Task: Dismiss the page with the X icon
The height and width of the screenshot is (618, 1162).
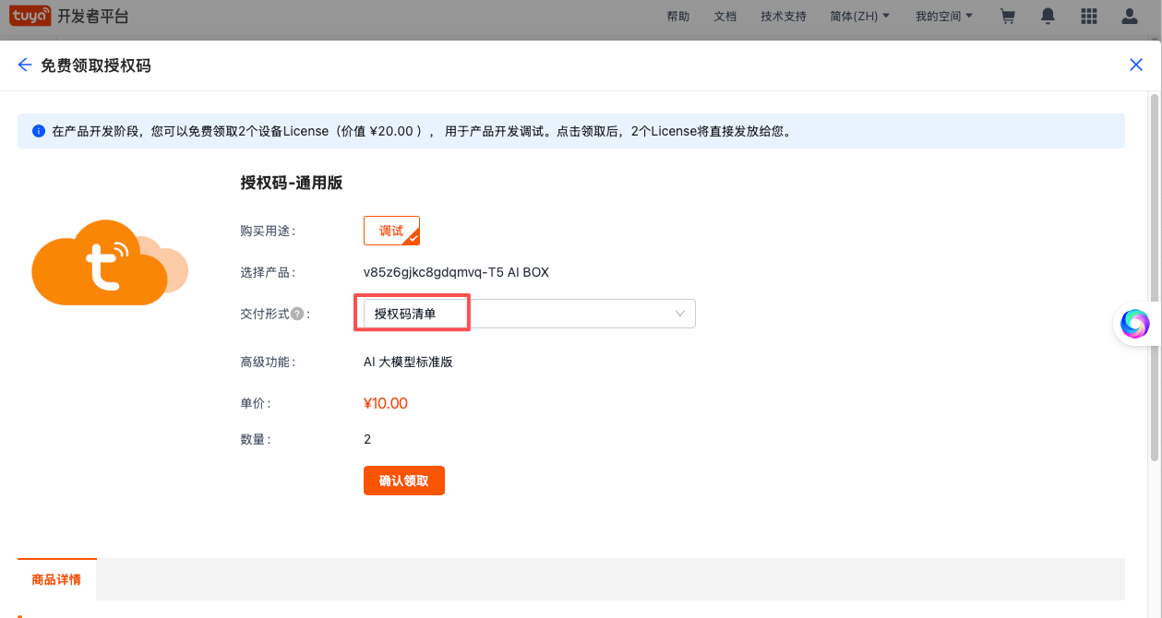Action: tap(1136, 65)
